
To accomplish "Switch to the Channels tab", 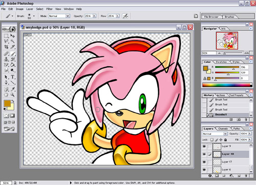I will point(223,128).
